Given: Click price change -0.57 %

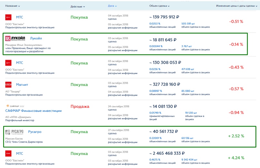Looking at the screenshot, I should [x=236, y=89].
